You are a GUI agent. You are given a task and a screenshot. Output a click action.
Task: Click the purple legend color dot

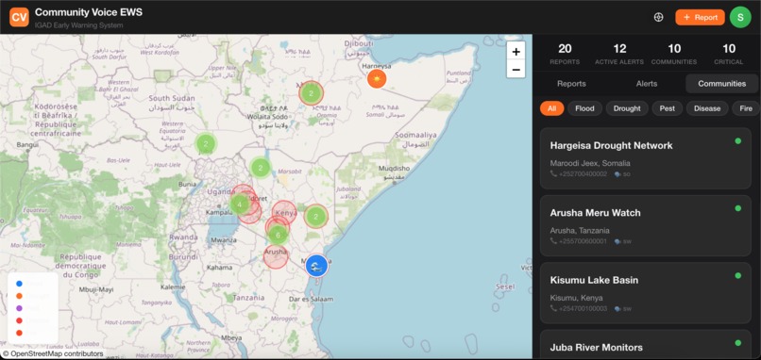[20, 308]
